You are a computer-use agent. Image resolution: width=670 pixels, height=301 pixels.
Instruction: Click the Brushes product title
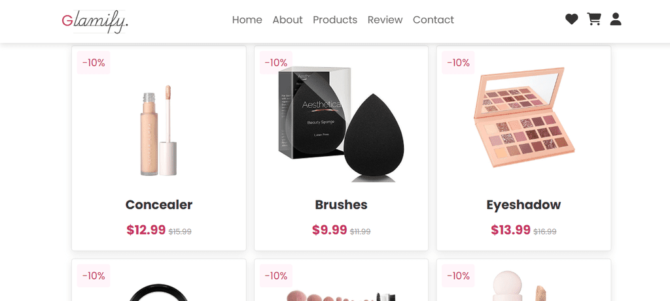tap(341, 204)
